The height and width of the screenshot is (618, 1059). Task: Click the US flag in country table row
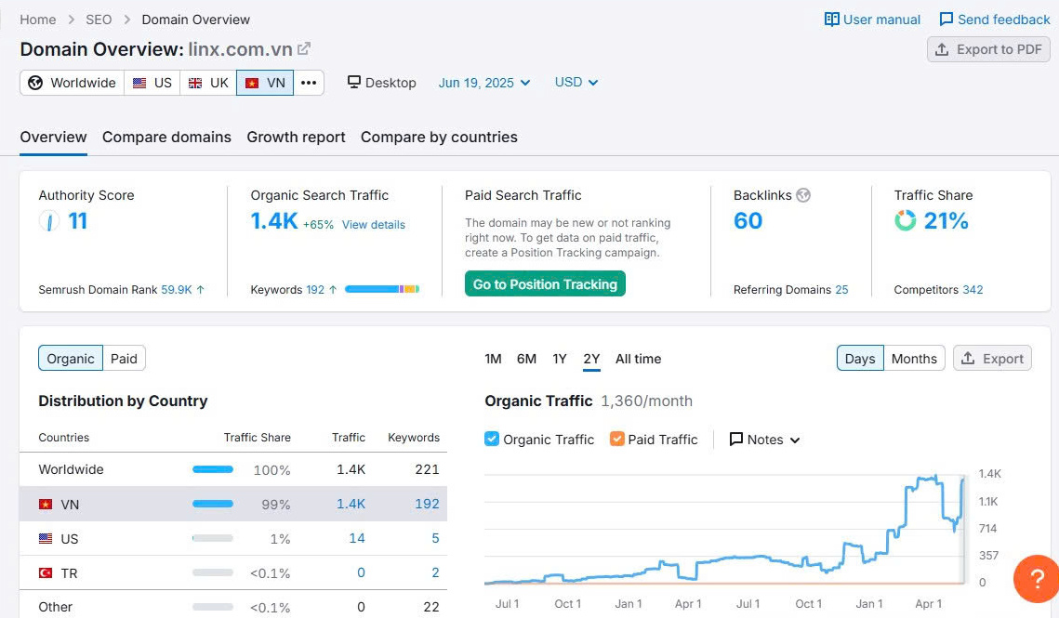pos(46,539)
